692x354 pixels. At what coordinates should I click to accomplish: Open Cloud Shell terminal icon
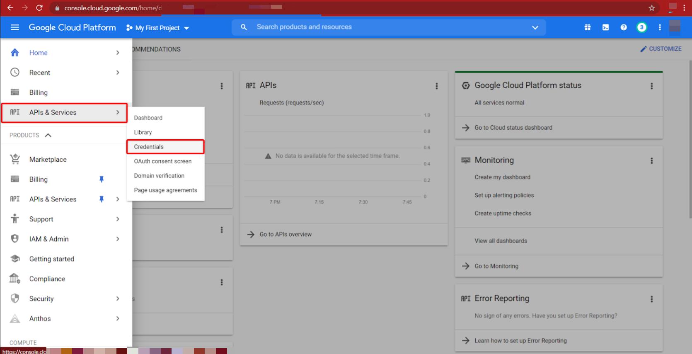605,27
